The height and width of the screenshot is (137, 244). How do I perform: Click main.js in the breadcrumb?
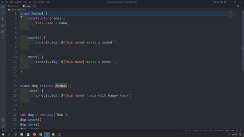click(x=13, y=10)
